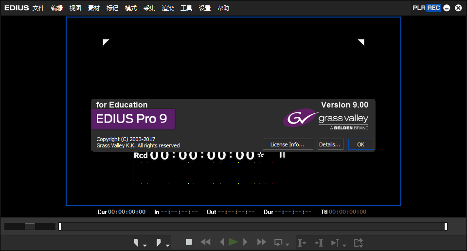Click the Grass Valley logo
This screenshot has width=467, height=251.
325,119
